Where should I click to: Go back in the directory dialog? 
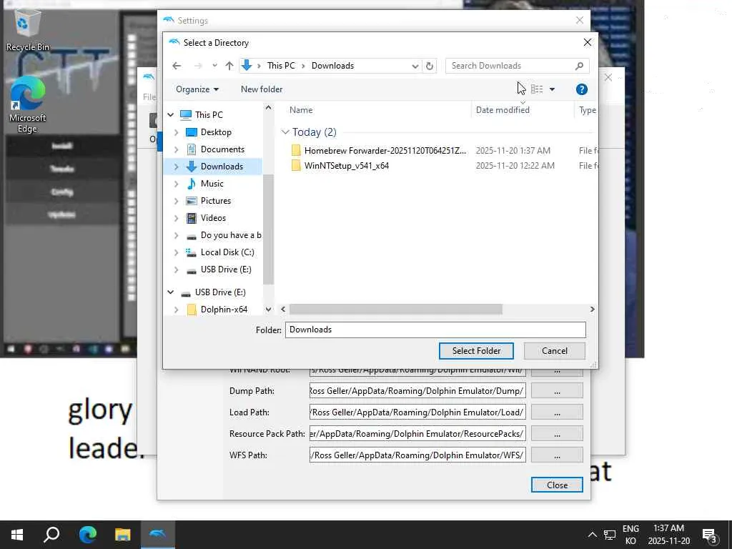tap(177, 66)
